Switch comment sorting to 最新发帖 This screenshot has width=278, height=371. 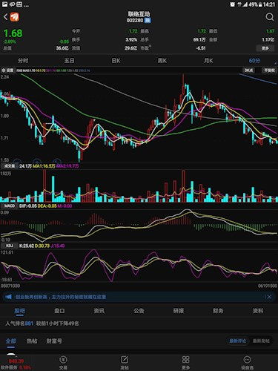pos(261,341)
